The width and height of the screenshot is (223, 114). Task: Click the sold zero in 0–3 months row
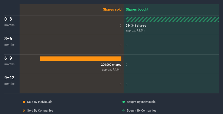[120, 26]
